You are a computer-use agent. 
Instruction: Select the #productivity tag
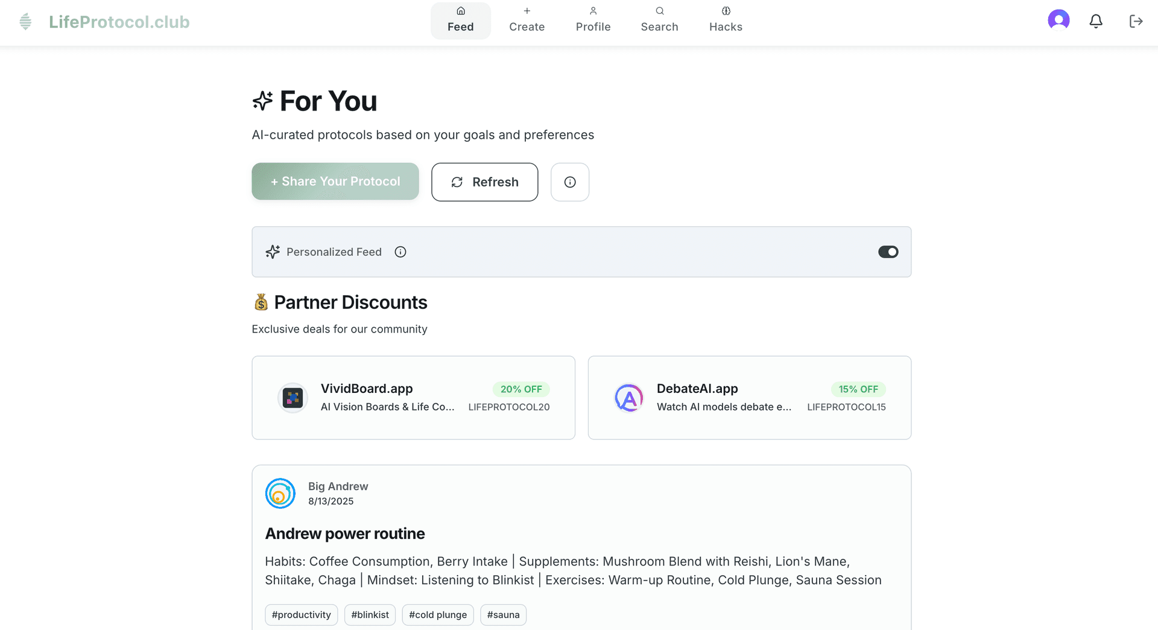click(301, 615)
